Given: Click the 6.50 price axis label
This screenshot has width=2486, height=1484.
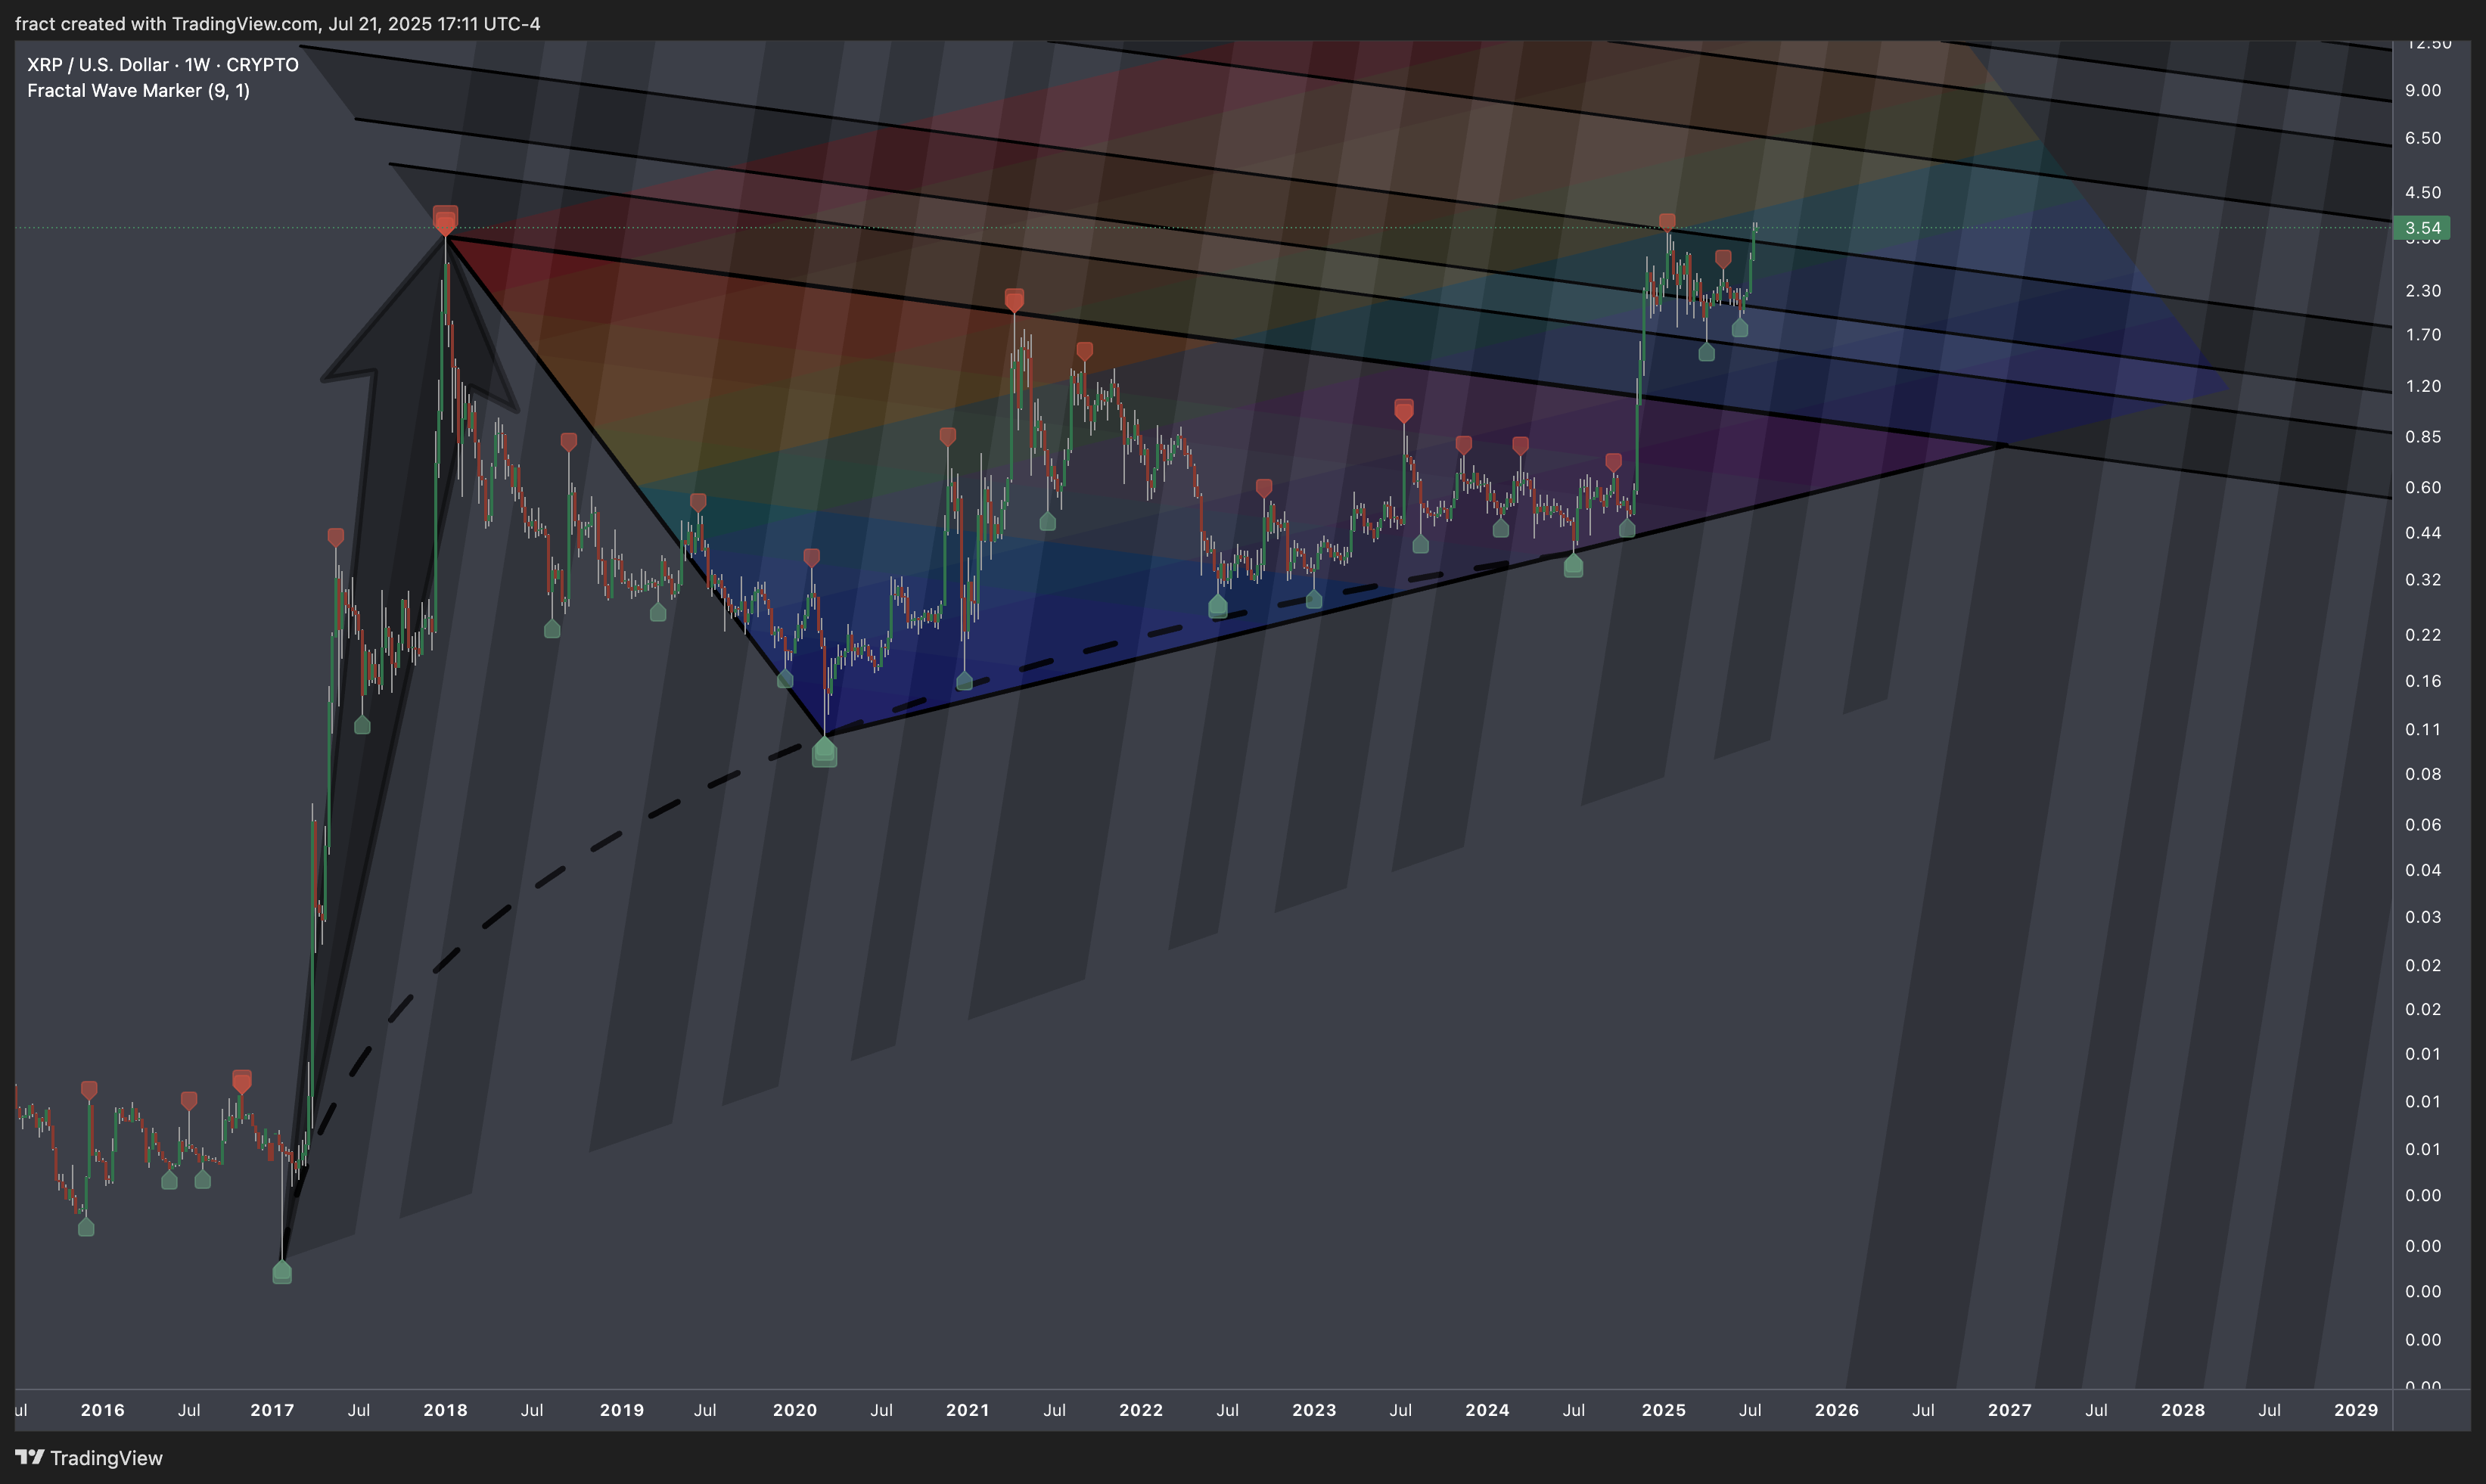Looking at the screenshot, I should [2423, 138].
